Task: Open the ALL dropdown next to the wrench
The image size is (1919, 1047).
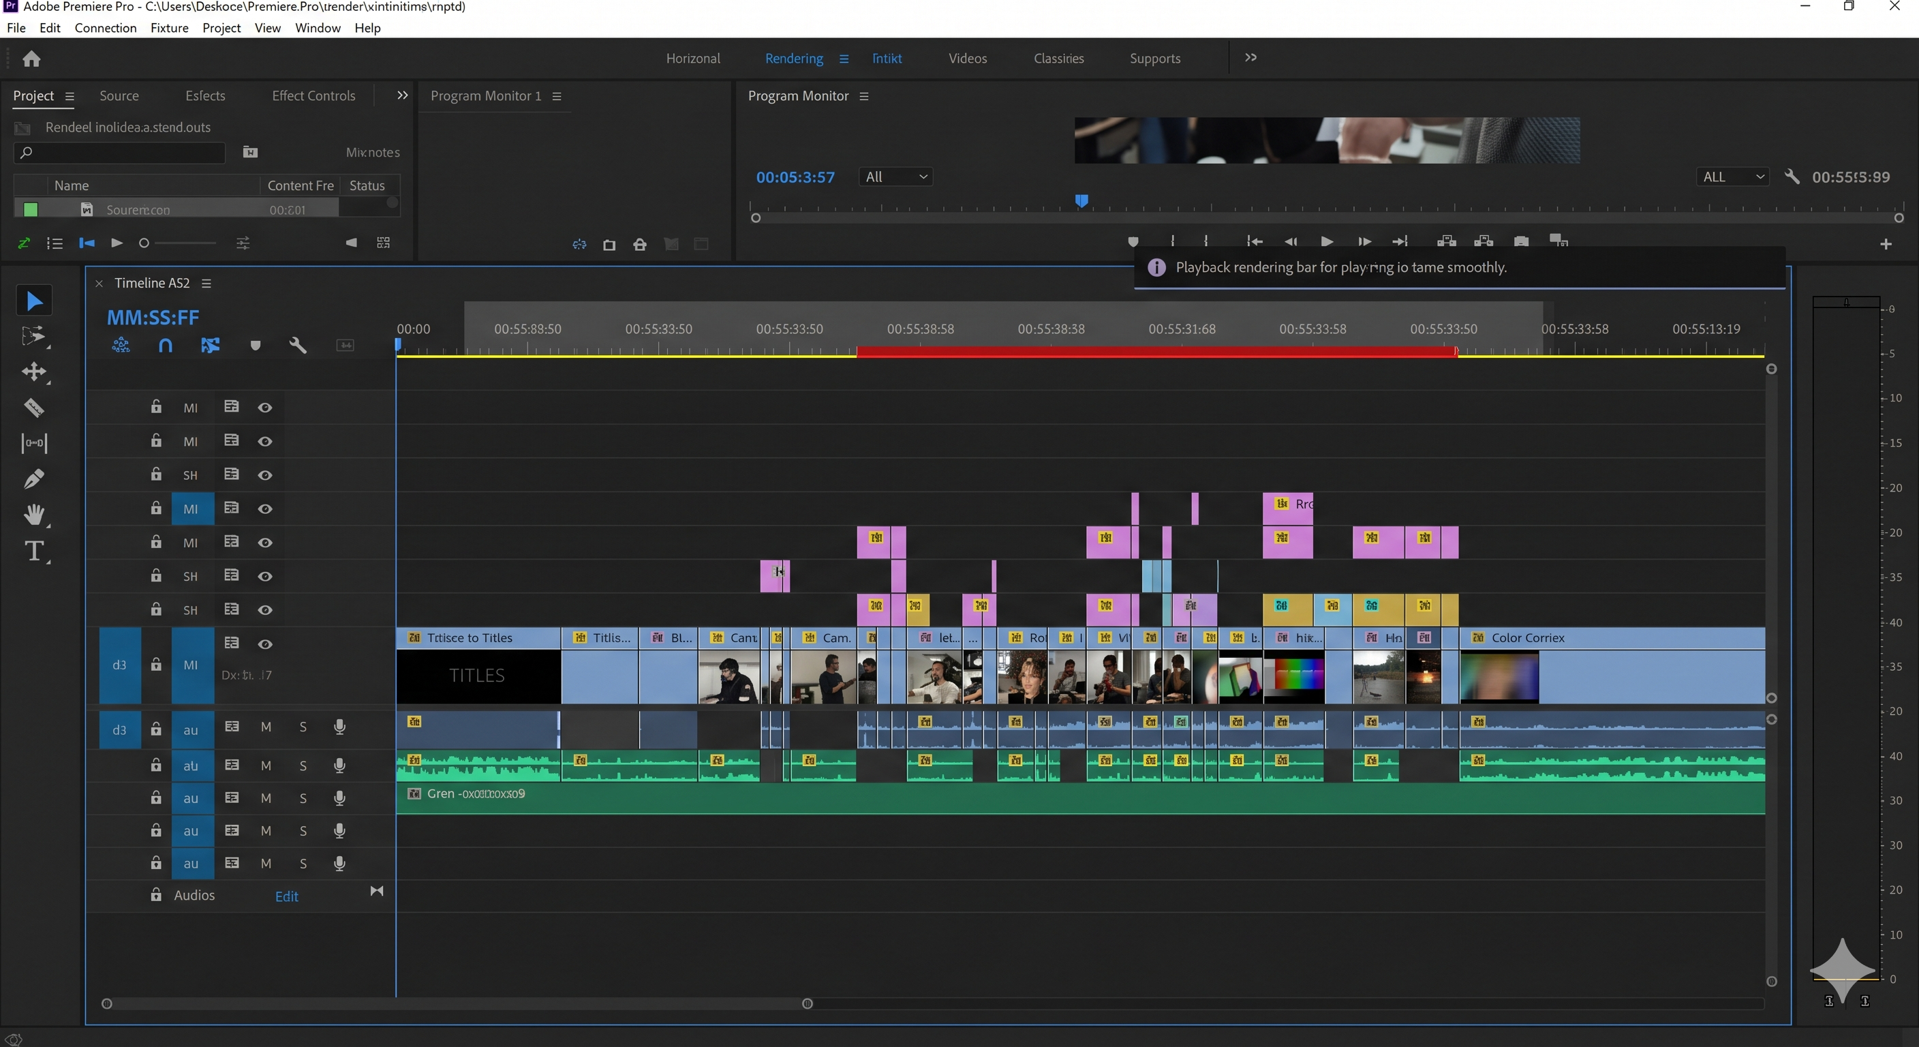Action: (x=1732, y=177)
